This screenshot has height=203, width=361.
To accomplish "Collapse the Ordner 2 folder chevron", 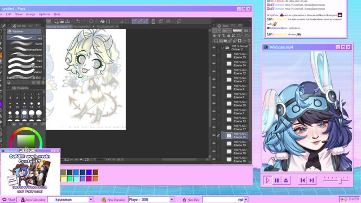I will click(223, 48).
